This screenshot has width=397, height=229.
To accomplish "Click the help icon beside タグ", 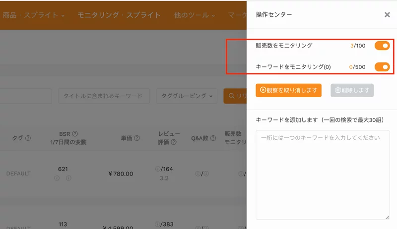I will [x=28, y=138].
